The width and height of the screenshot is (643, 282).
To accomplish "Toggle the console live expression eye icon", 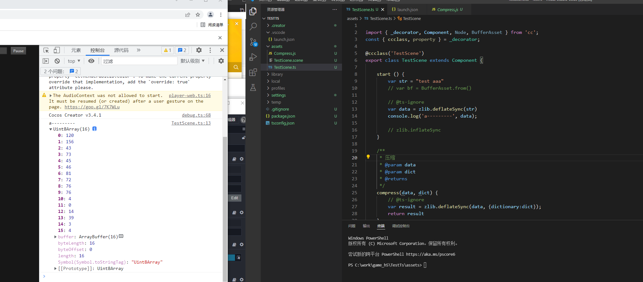I will 91,61.
